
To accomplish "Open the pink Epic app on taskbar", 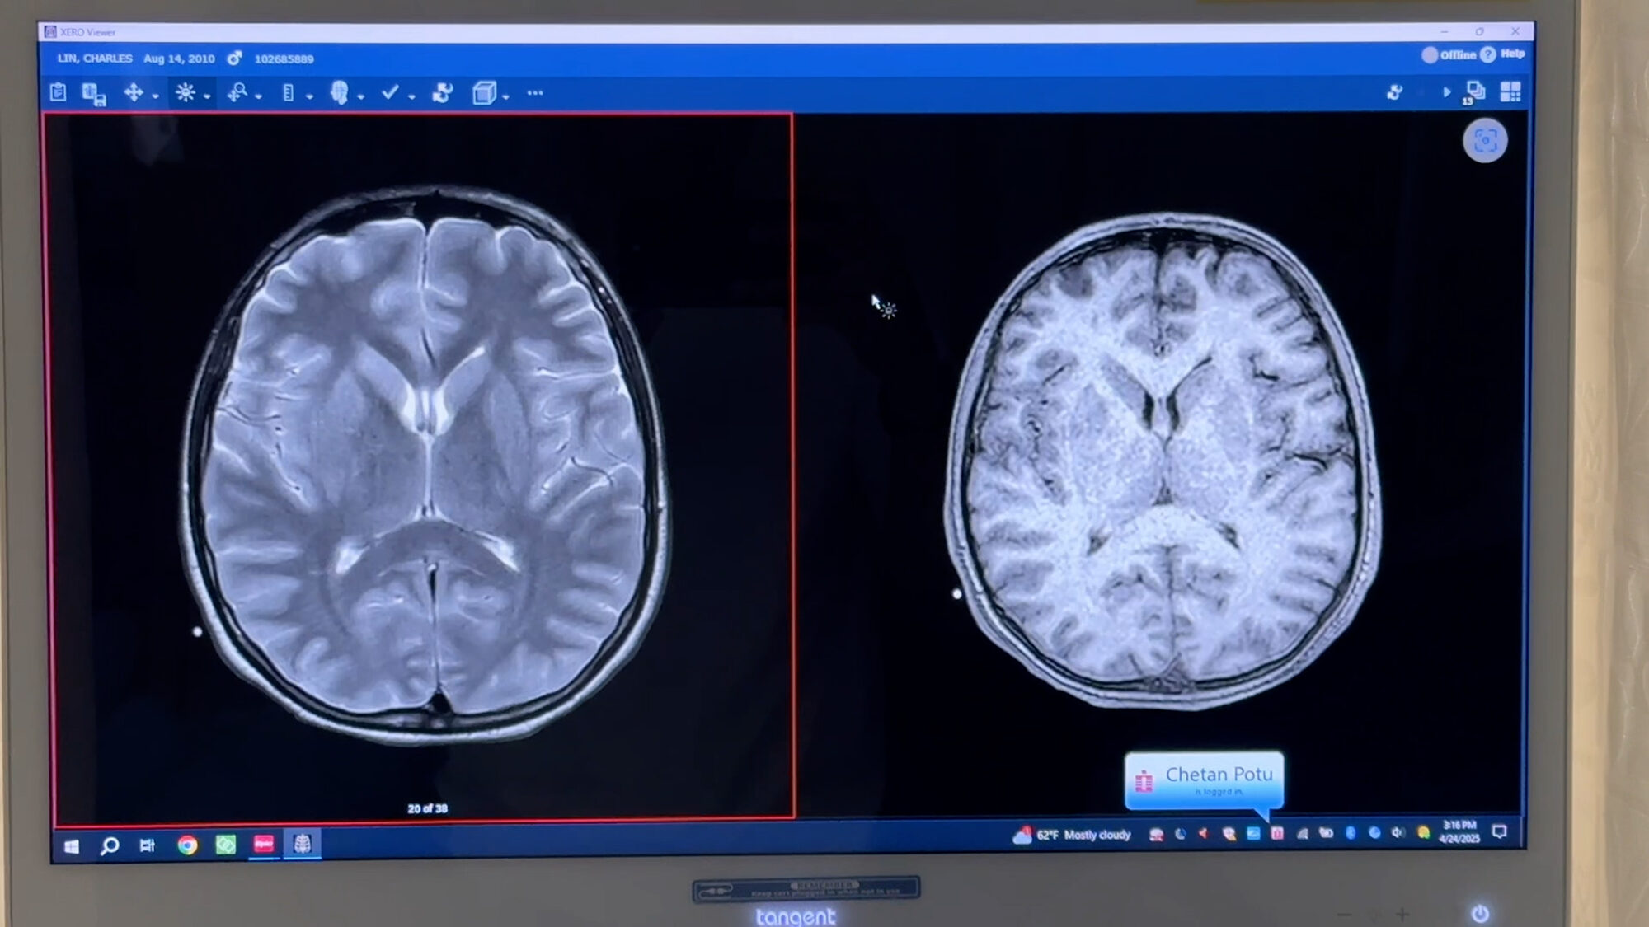I will pyautogui.click(x=264, y=844).
